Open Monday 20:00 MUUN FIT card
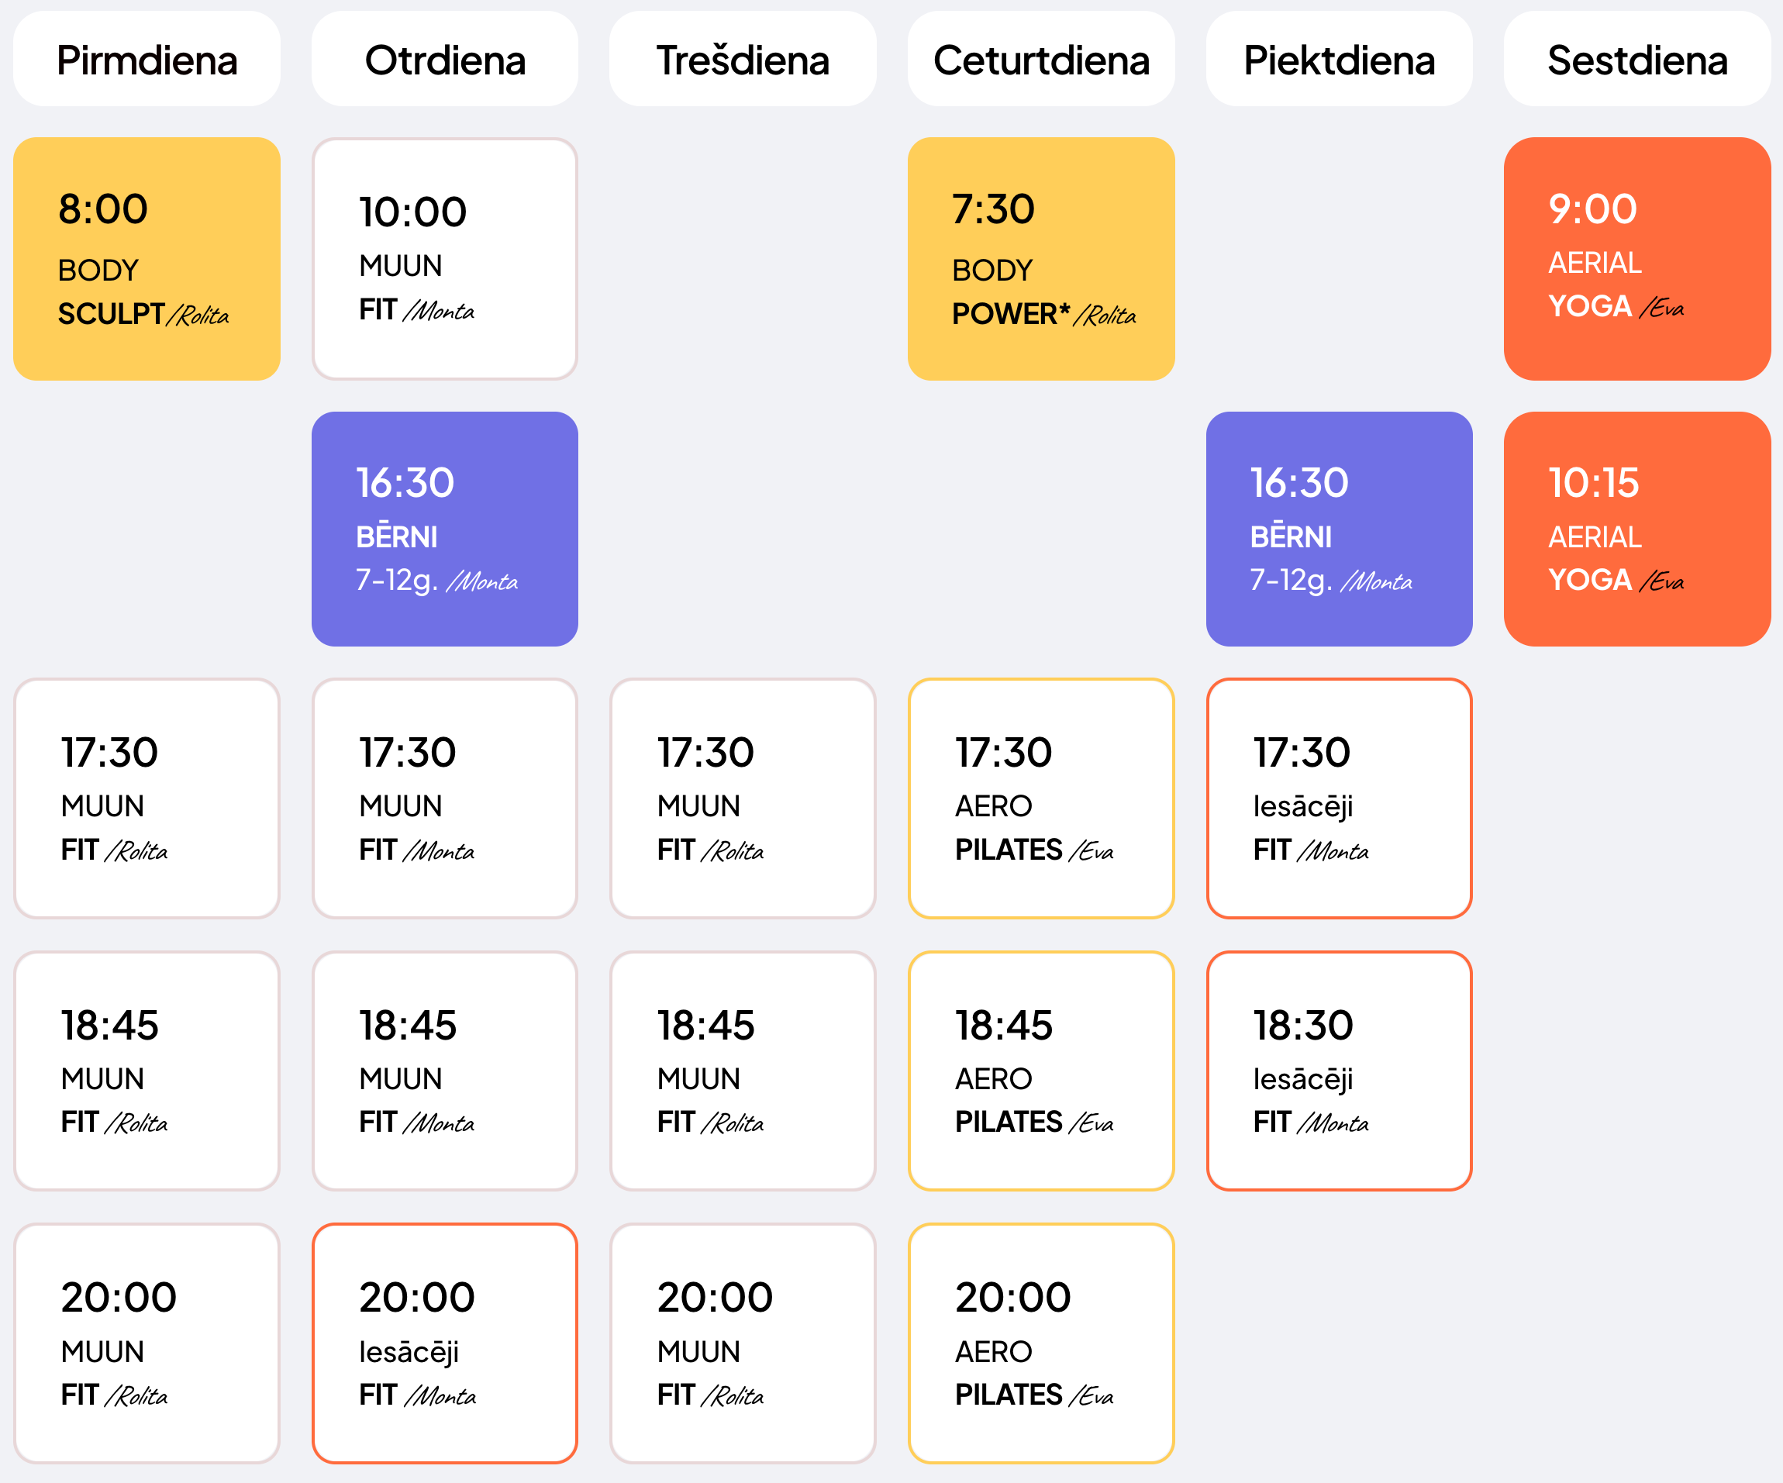 click(x=147, y=1343)
